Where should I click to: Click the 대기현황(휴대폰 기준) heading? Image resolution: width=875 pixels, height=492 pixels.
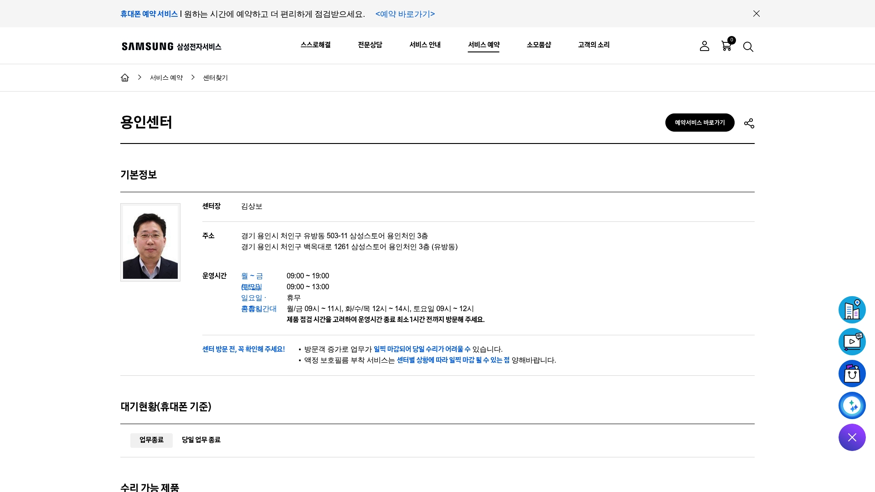tap(166, 407)
